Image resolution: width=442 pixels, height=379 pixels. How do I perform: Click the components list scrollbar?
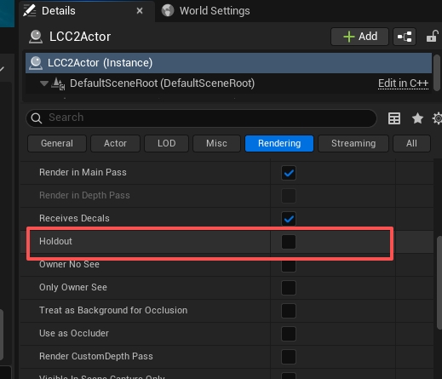click(x=437, y=73)
